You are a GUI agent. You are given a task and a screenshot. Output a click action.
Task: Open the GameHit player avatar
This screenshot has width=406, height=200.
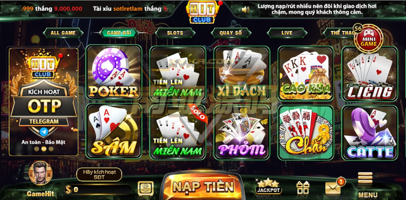tap(40, 173)
